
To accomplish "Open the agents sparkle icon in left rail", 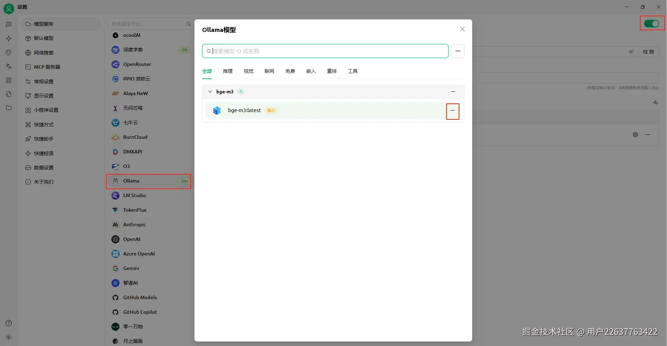I will 9,39.
